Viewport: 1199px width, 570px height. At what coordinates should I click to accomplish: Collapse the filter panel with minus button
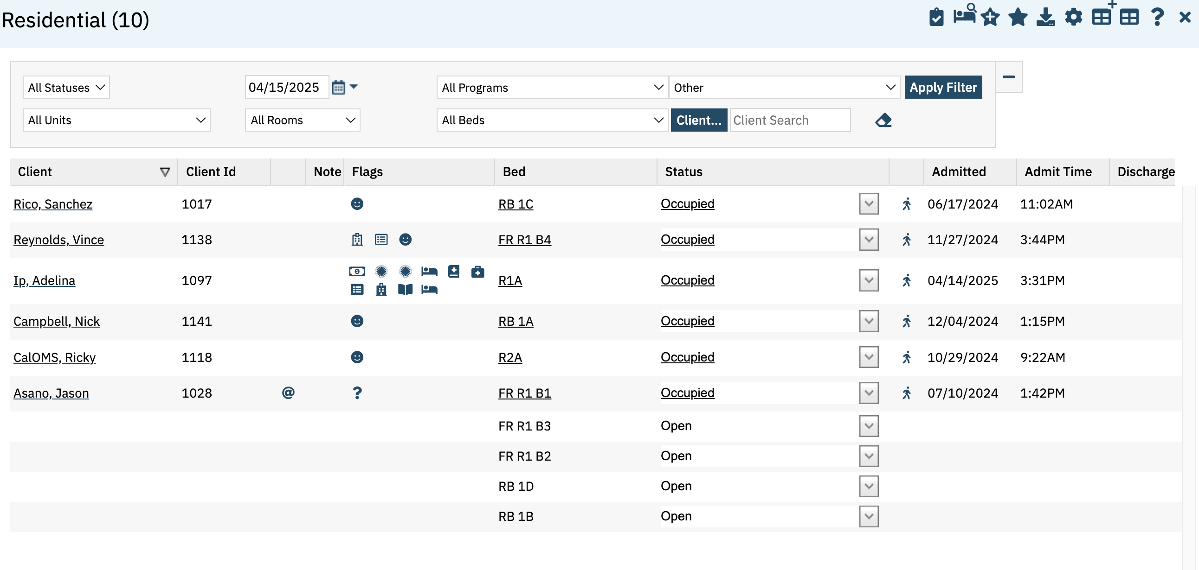pos(1008,77)
